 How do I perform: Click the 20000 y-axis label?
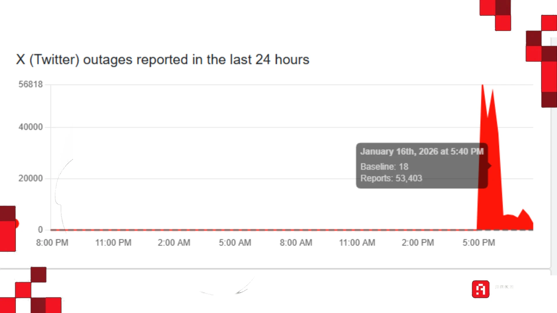point(30,178)
